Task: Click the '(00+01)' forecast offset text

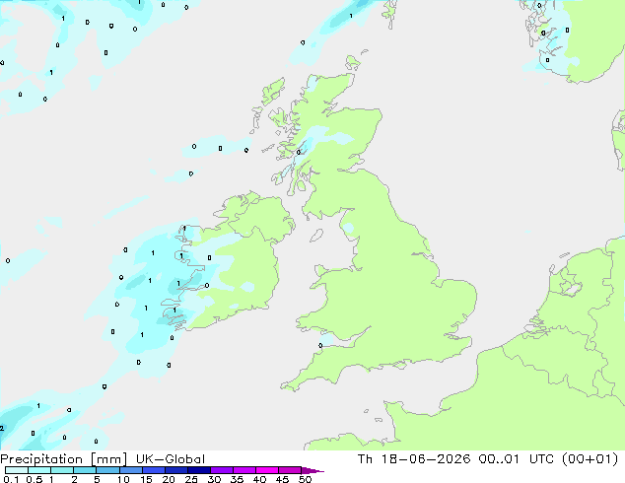Action: click(x=590, y=459)
